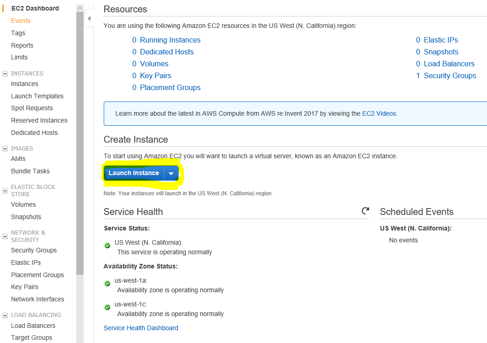The width and height of the screenshot is (487, 343).
Task: Open Bundle Tasks in the sidebar
Action: pyautogui.click(x=31, y=171)
